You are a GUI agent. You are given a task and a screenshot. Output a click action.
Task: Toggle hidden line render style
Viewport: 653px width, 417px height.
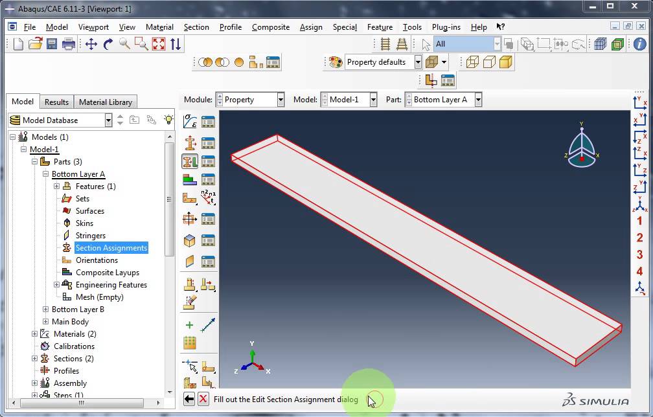(x=489, y=62)
